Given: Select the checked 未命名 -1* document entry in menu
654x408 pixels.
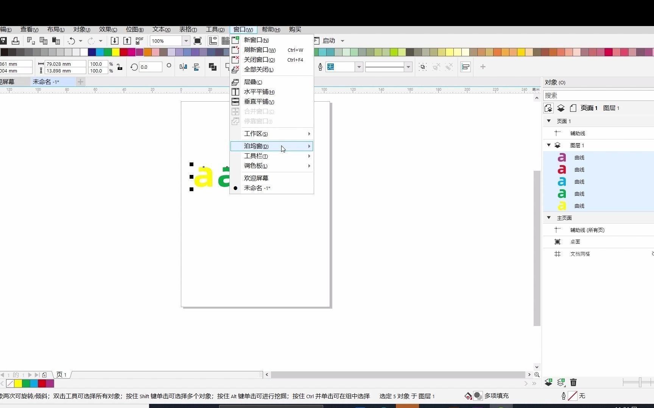Looking at the screenshot, I should click(272, 188).
